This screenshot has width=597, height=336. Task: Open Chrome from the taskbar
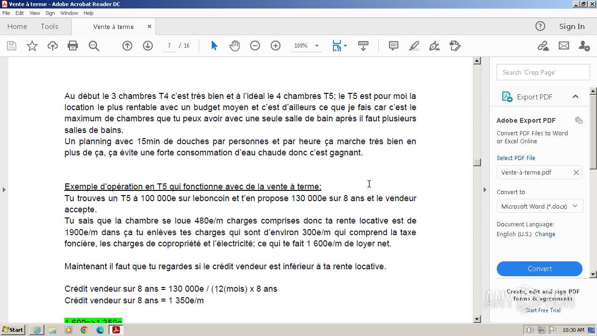[84, 330]
